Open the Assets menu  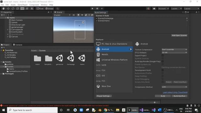pyautogui.click(x=13, y=5)
